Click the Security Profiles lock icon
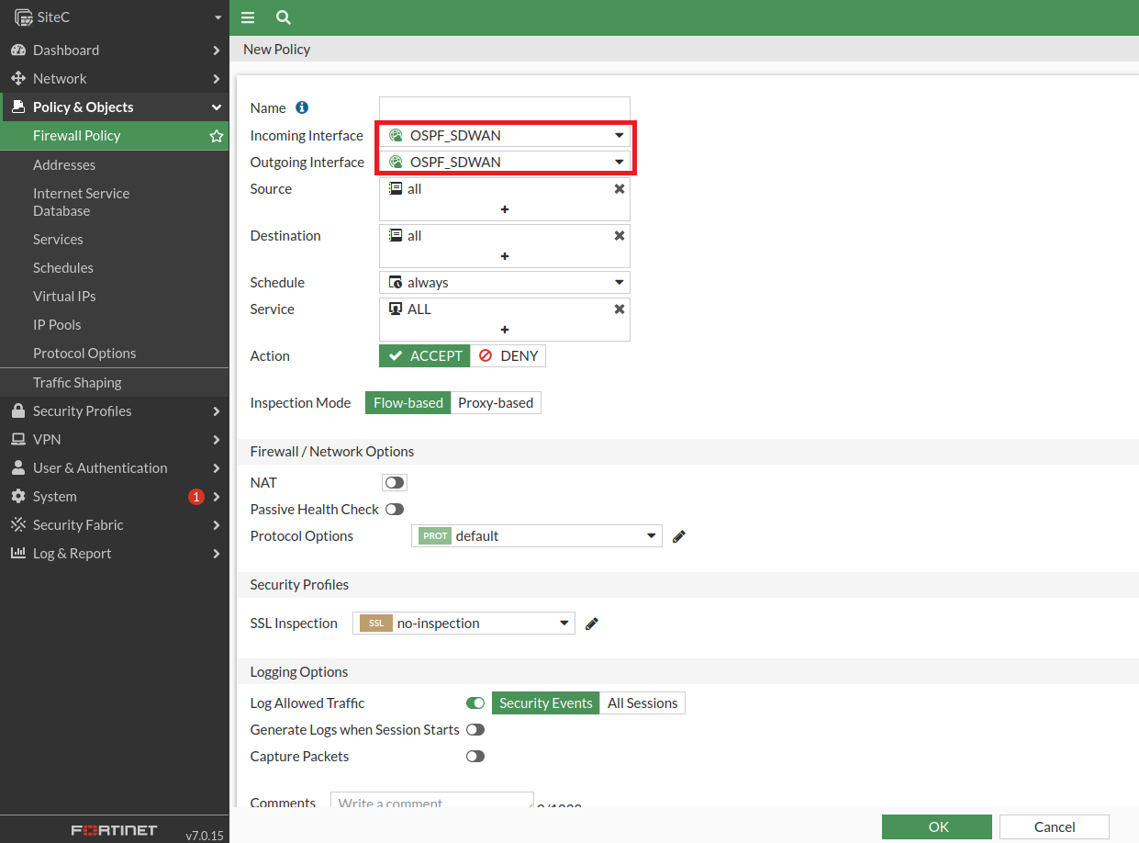This screenshot has width=1139, height=843. pos(18,410)
